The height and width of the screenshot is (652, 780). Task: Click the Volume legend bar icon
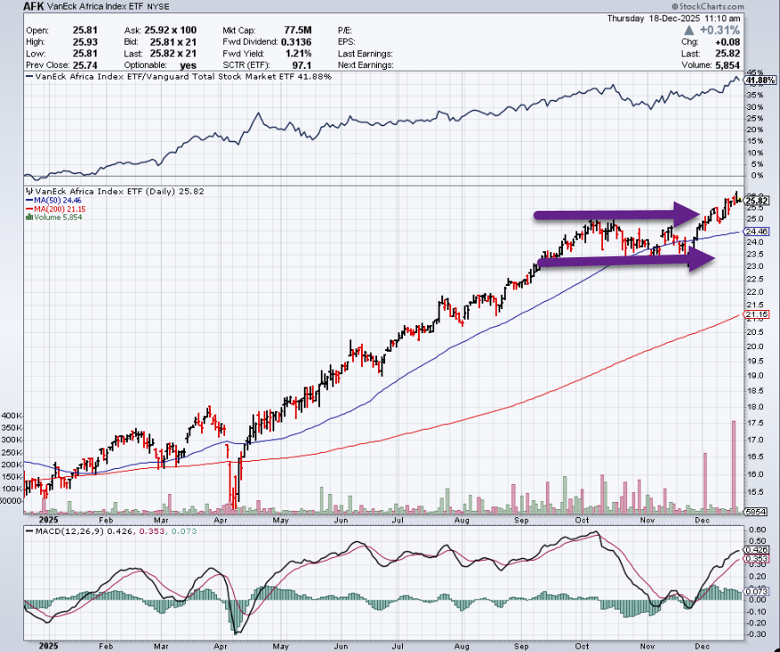tap(28, 217)
